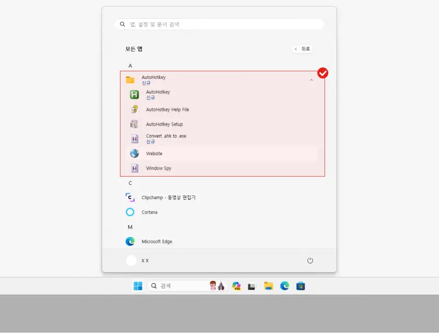
Task: Open the Website globe icon
Action: [134, 153]
